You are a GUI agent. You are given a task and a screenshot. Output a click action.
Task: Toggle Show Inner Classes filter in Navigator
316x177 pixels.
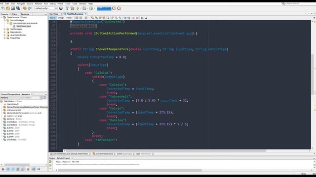pyautogui.click(x=23, y=169)
